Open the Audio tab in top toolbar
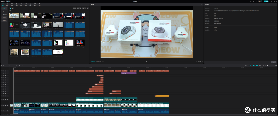The image size is (278, 116). coord(7,4)
